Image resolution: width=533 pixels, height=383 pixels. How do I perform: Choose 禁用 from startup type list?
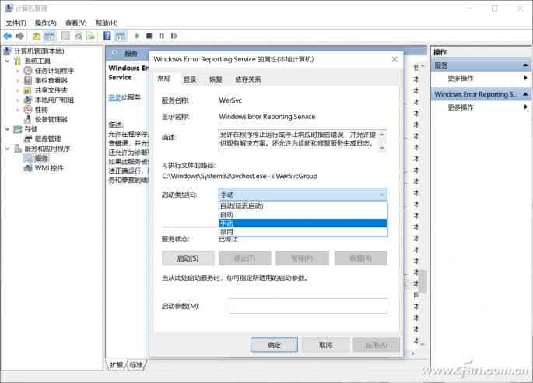[x=303, y=232]
